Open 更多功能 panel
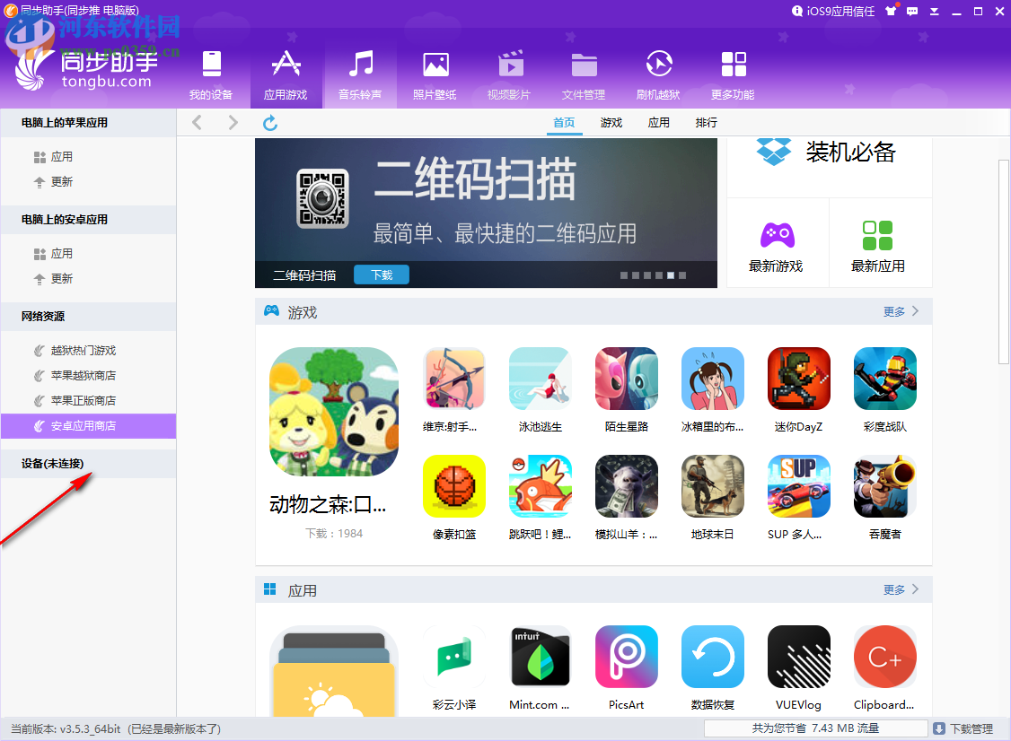This screenshot has width=1011, height=741. [x=733, y=74]
